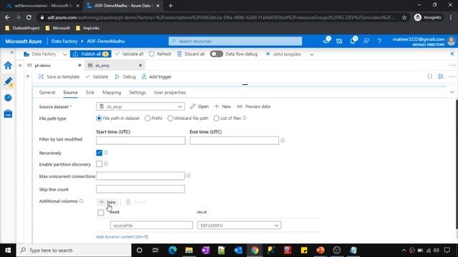Image resolution: width=458 pixels, height=257 pixels.
Task: Click the switch directory icon in header
Action: [x=339, y=41]
